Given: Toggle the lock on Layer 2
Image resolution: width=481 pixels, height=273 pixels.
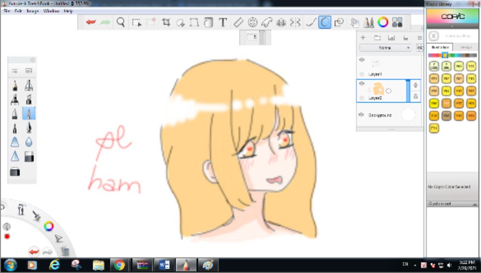Looking at the screenshot, I should [x=415, y=96].
